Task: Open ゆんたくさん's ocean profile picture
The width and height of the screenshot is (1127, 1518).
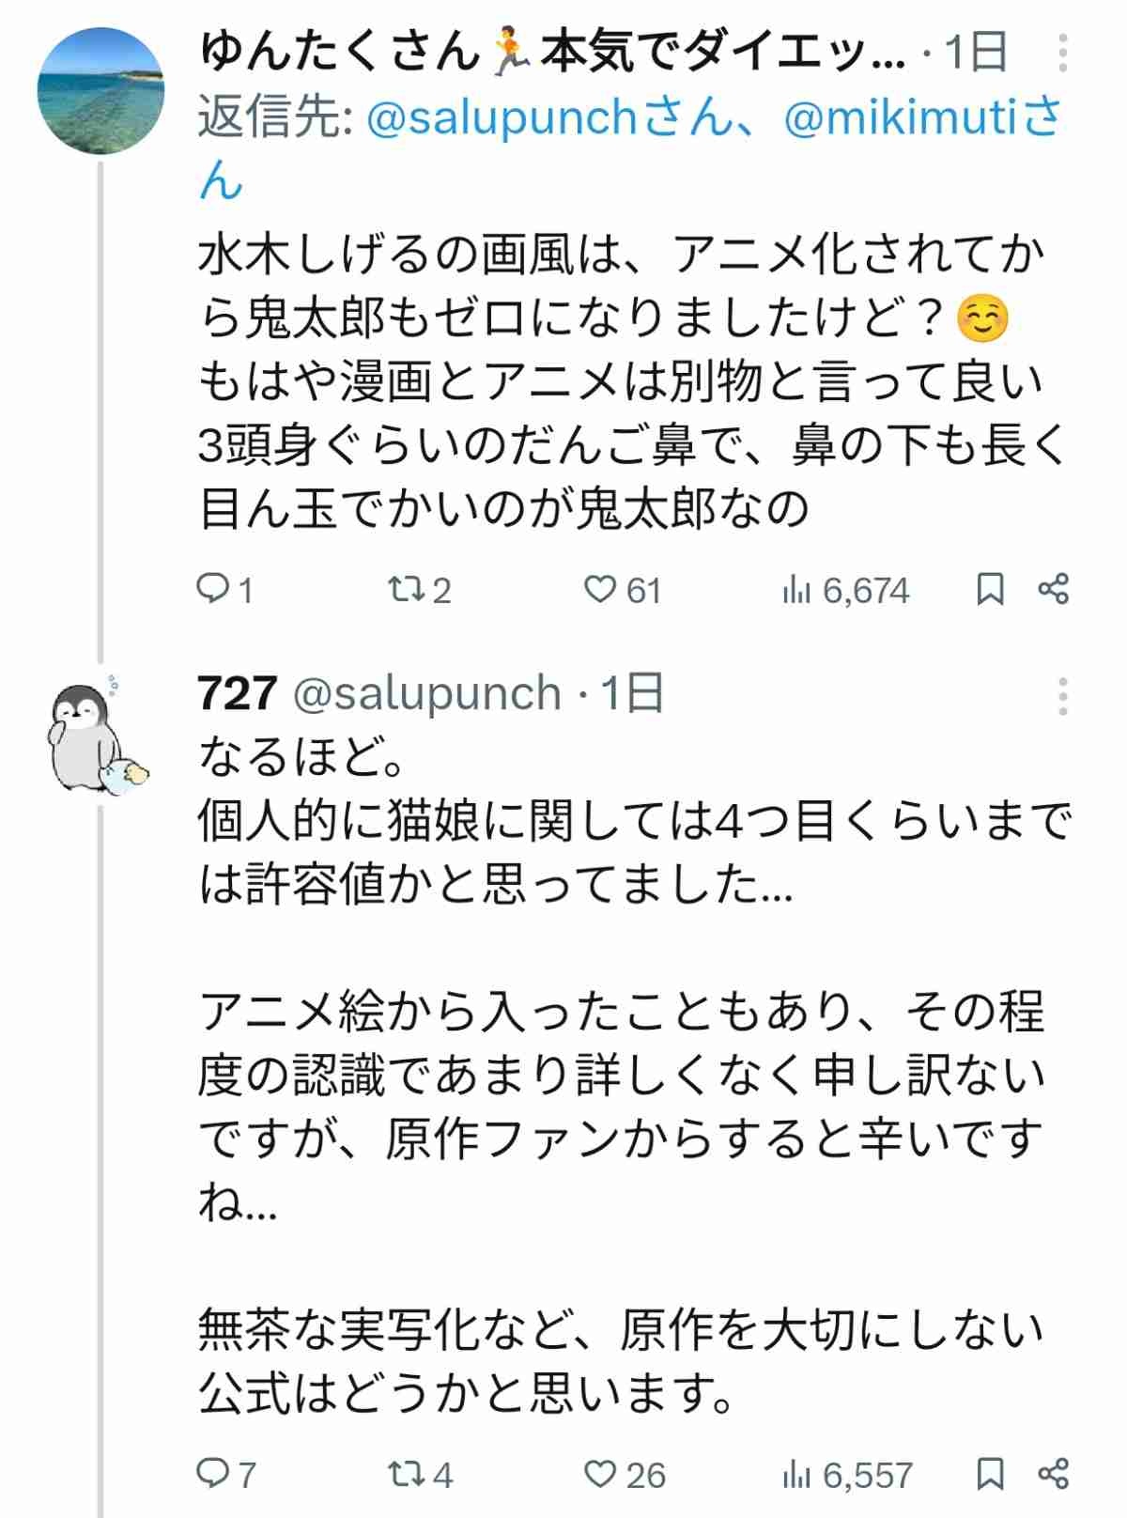Action: tap(100, 89)
